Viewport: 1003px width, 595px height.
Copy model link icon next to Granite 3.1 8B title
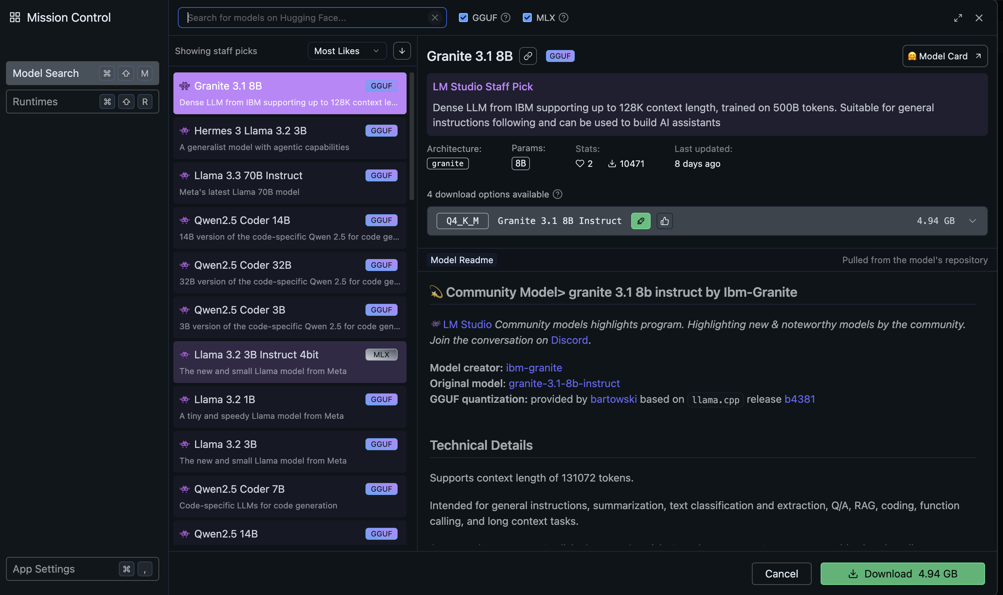pos(528,56)
